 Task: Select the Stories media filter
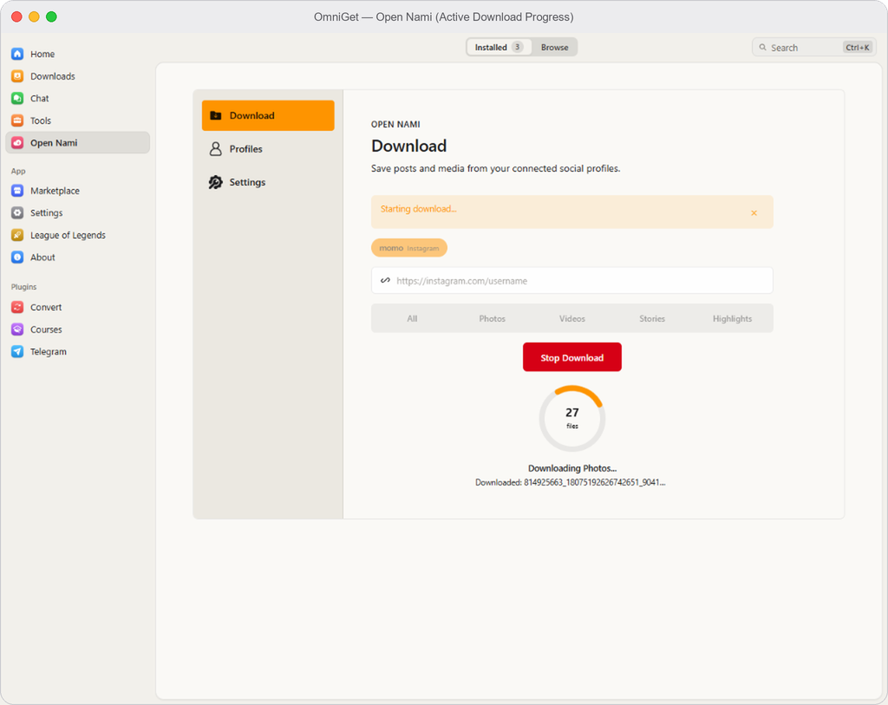tap(652, 319)
